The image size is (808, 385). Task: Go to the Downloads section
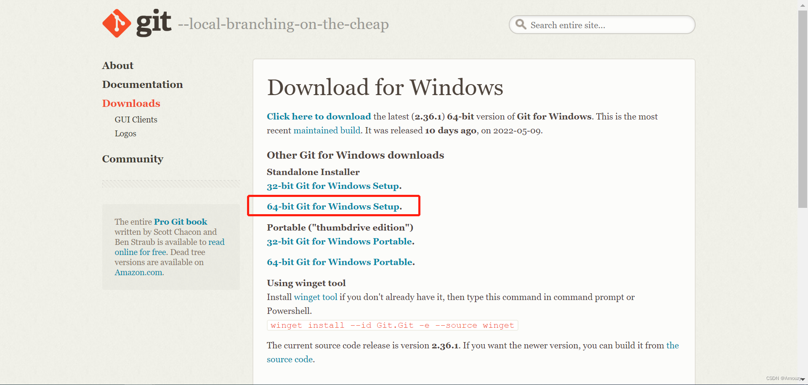(x=131, y=104)
